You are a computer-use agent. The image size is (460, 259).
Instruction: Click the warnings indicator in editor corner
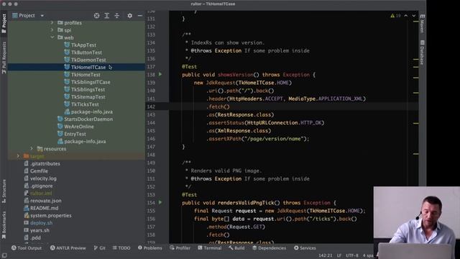pos(395,16)
